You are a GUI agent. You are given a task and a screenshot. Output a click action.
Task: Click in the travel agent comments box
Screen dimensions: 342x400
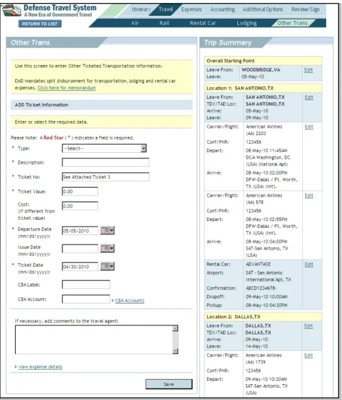(x=94, y=340)
